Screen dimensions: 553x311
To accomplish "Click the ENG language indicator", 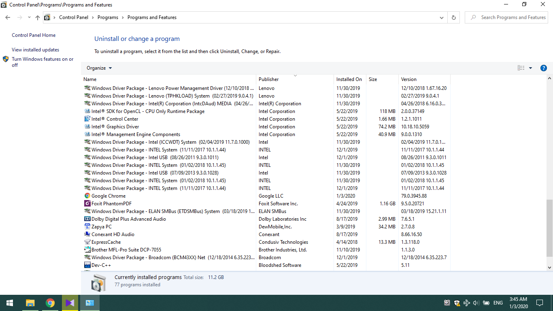I will click(x=498, y=303).
